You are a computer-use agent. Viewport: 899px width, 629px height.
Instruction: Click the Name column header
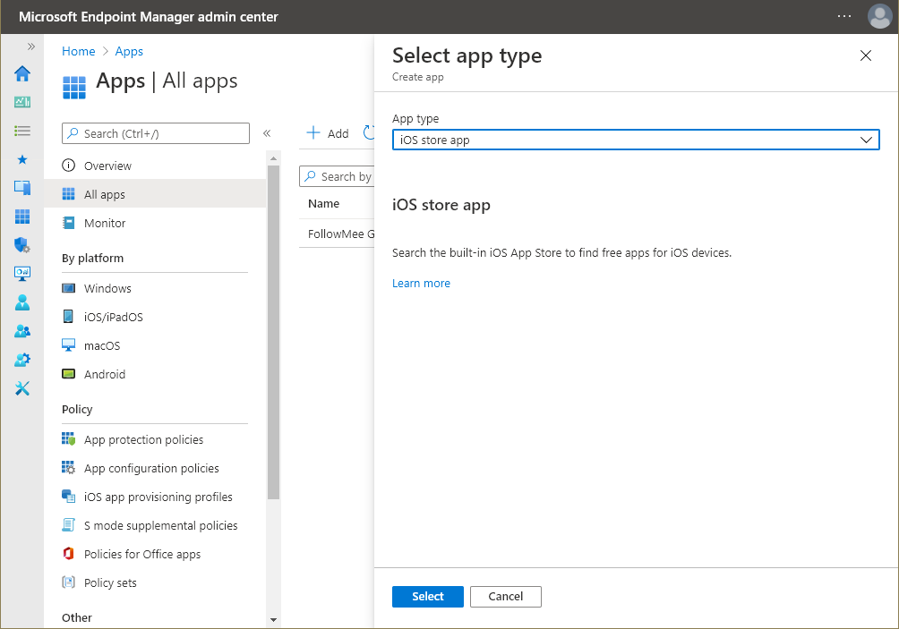323,203
